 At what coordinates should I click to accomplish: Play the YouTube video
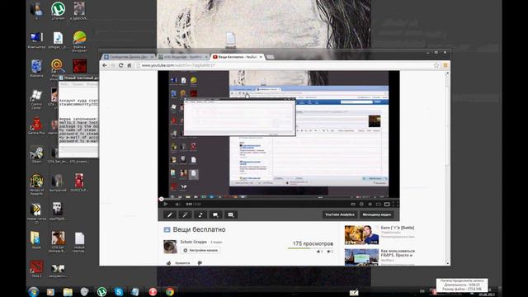pos(166,204)
